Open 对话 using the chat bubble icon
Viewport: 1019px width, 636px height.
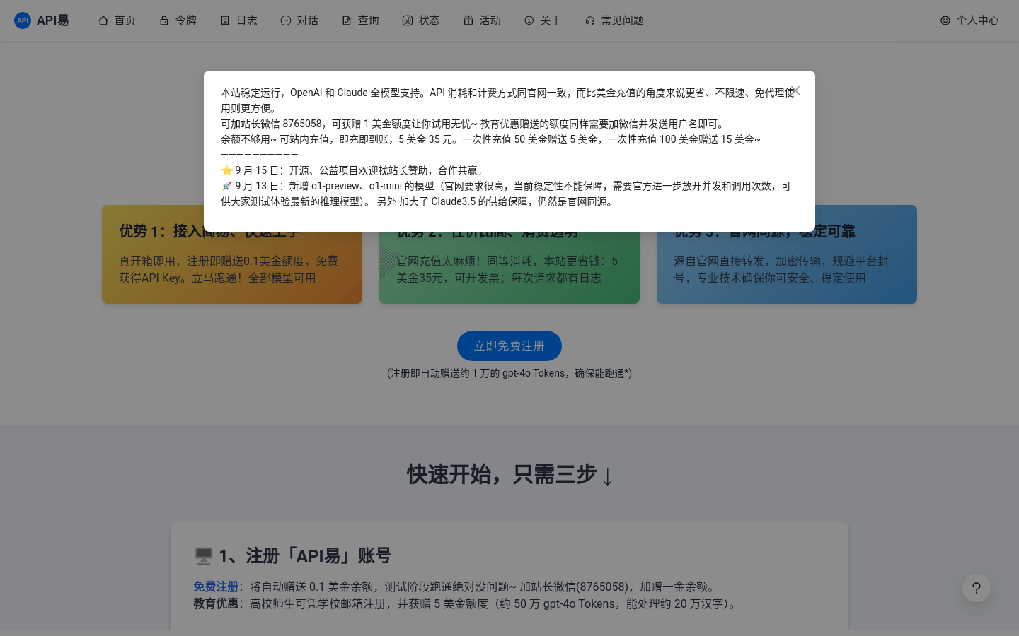286,20
